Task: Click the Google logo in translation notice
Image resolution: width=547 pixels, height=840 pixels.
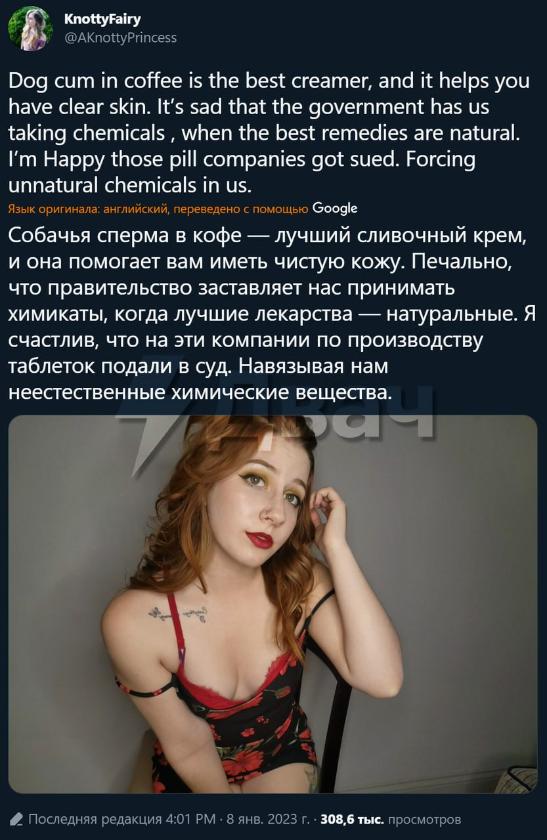Action: [x=335, y=208]
